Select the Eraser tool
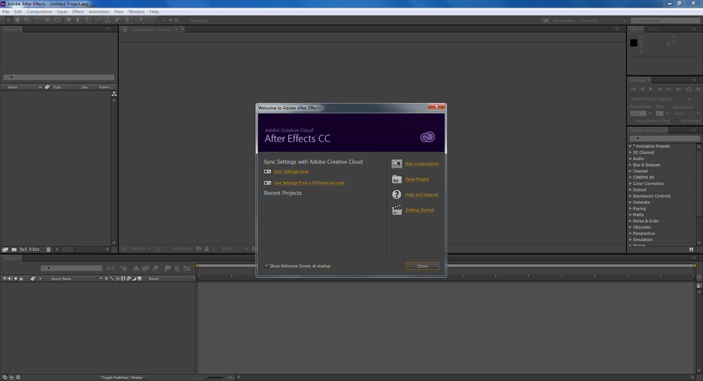The image size is (703, 381). pos(117,20)
